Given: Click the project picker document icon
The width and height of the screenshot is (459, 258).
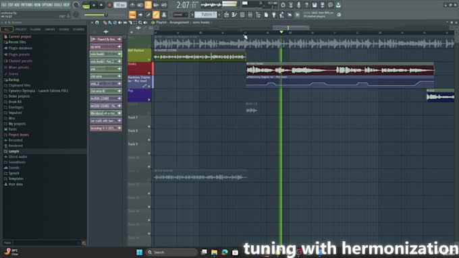Looking at the screenshot, I should [x=266, y=15].
